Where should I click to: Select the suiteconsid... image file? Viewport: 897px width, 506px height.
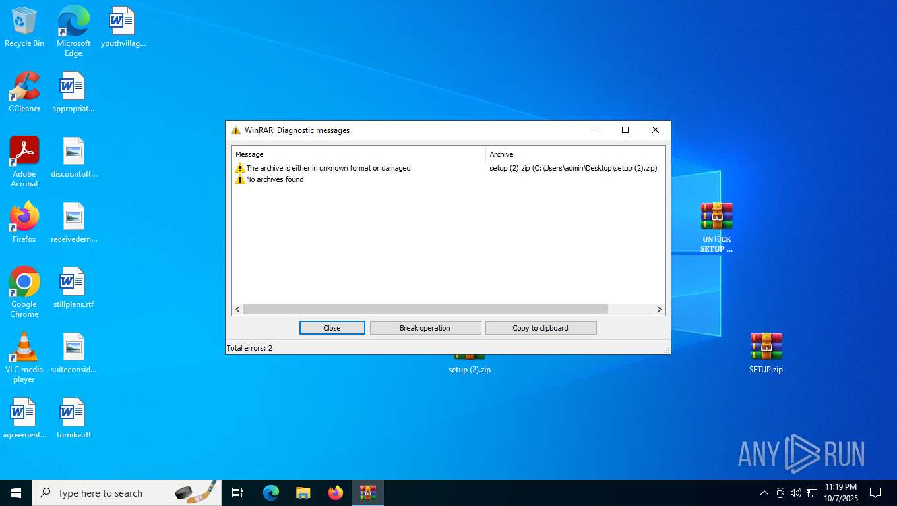point(73,353)
